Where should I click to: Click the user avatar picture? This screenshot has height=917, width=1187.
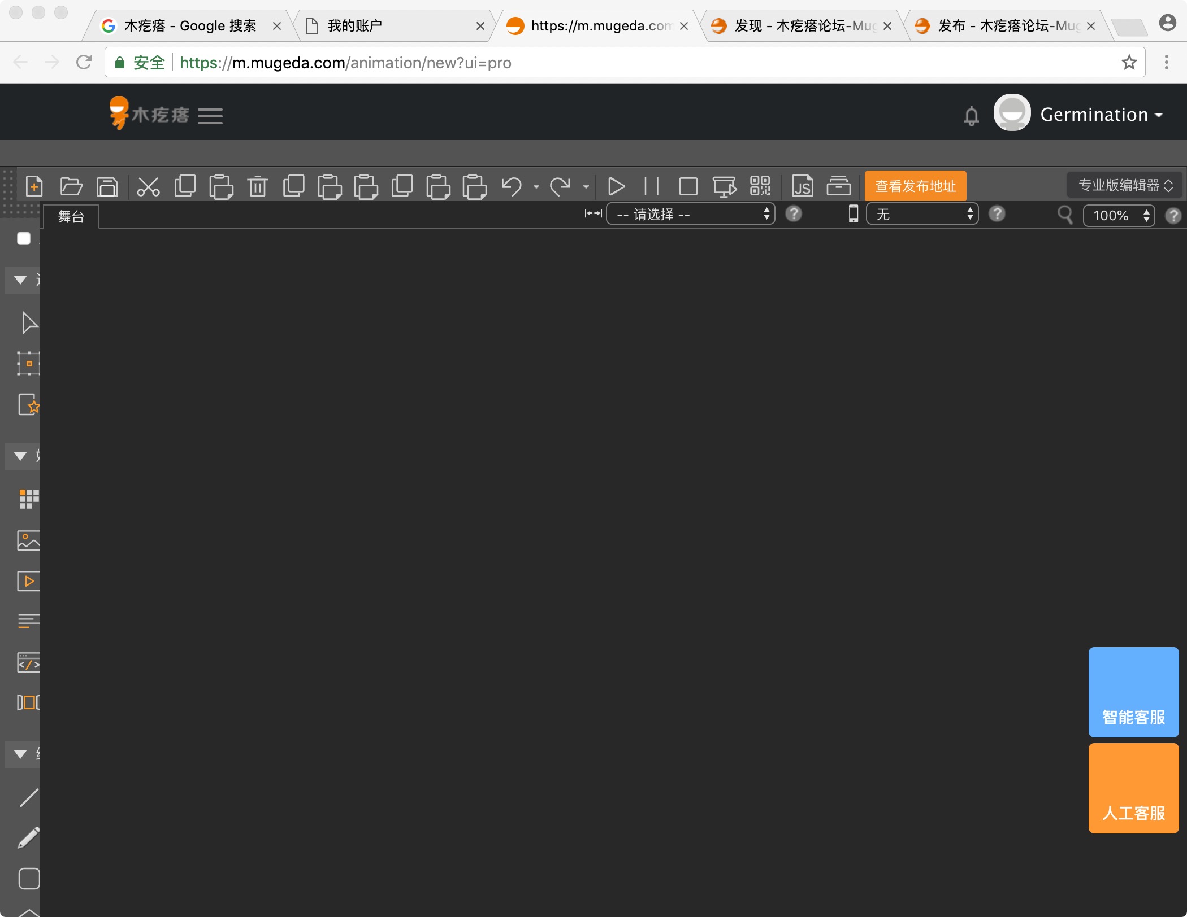[1012, 112]
